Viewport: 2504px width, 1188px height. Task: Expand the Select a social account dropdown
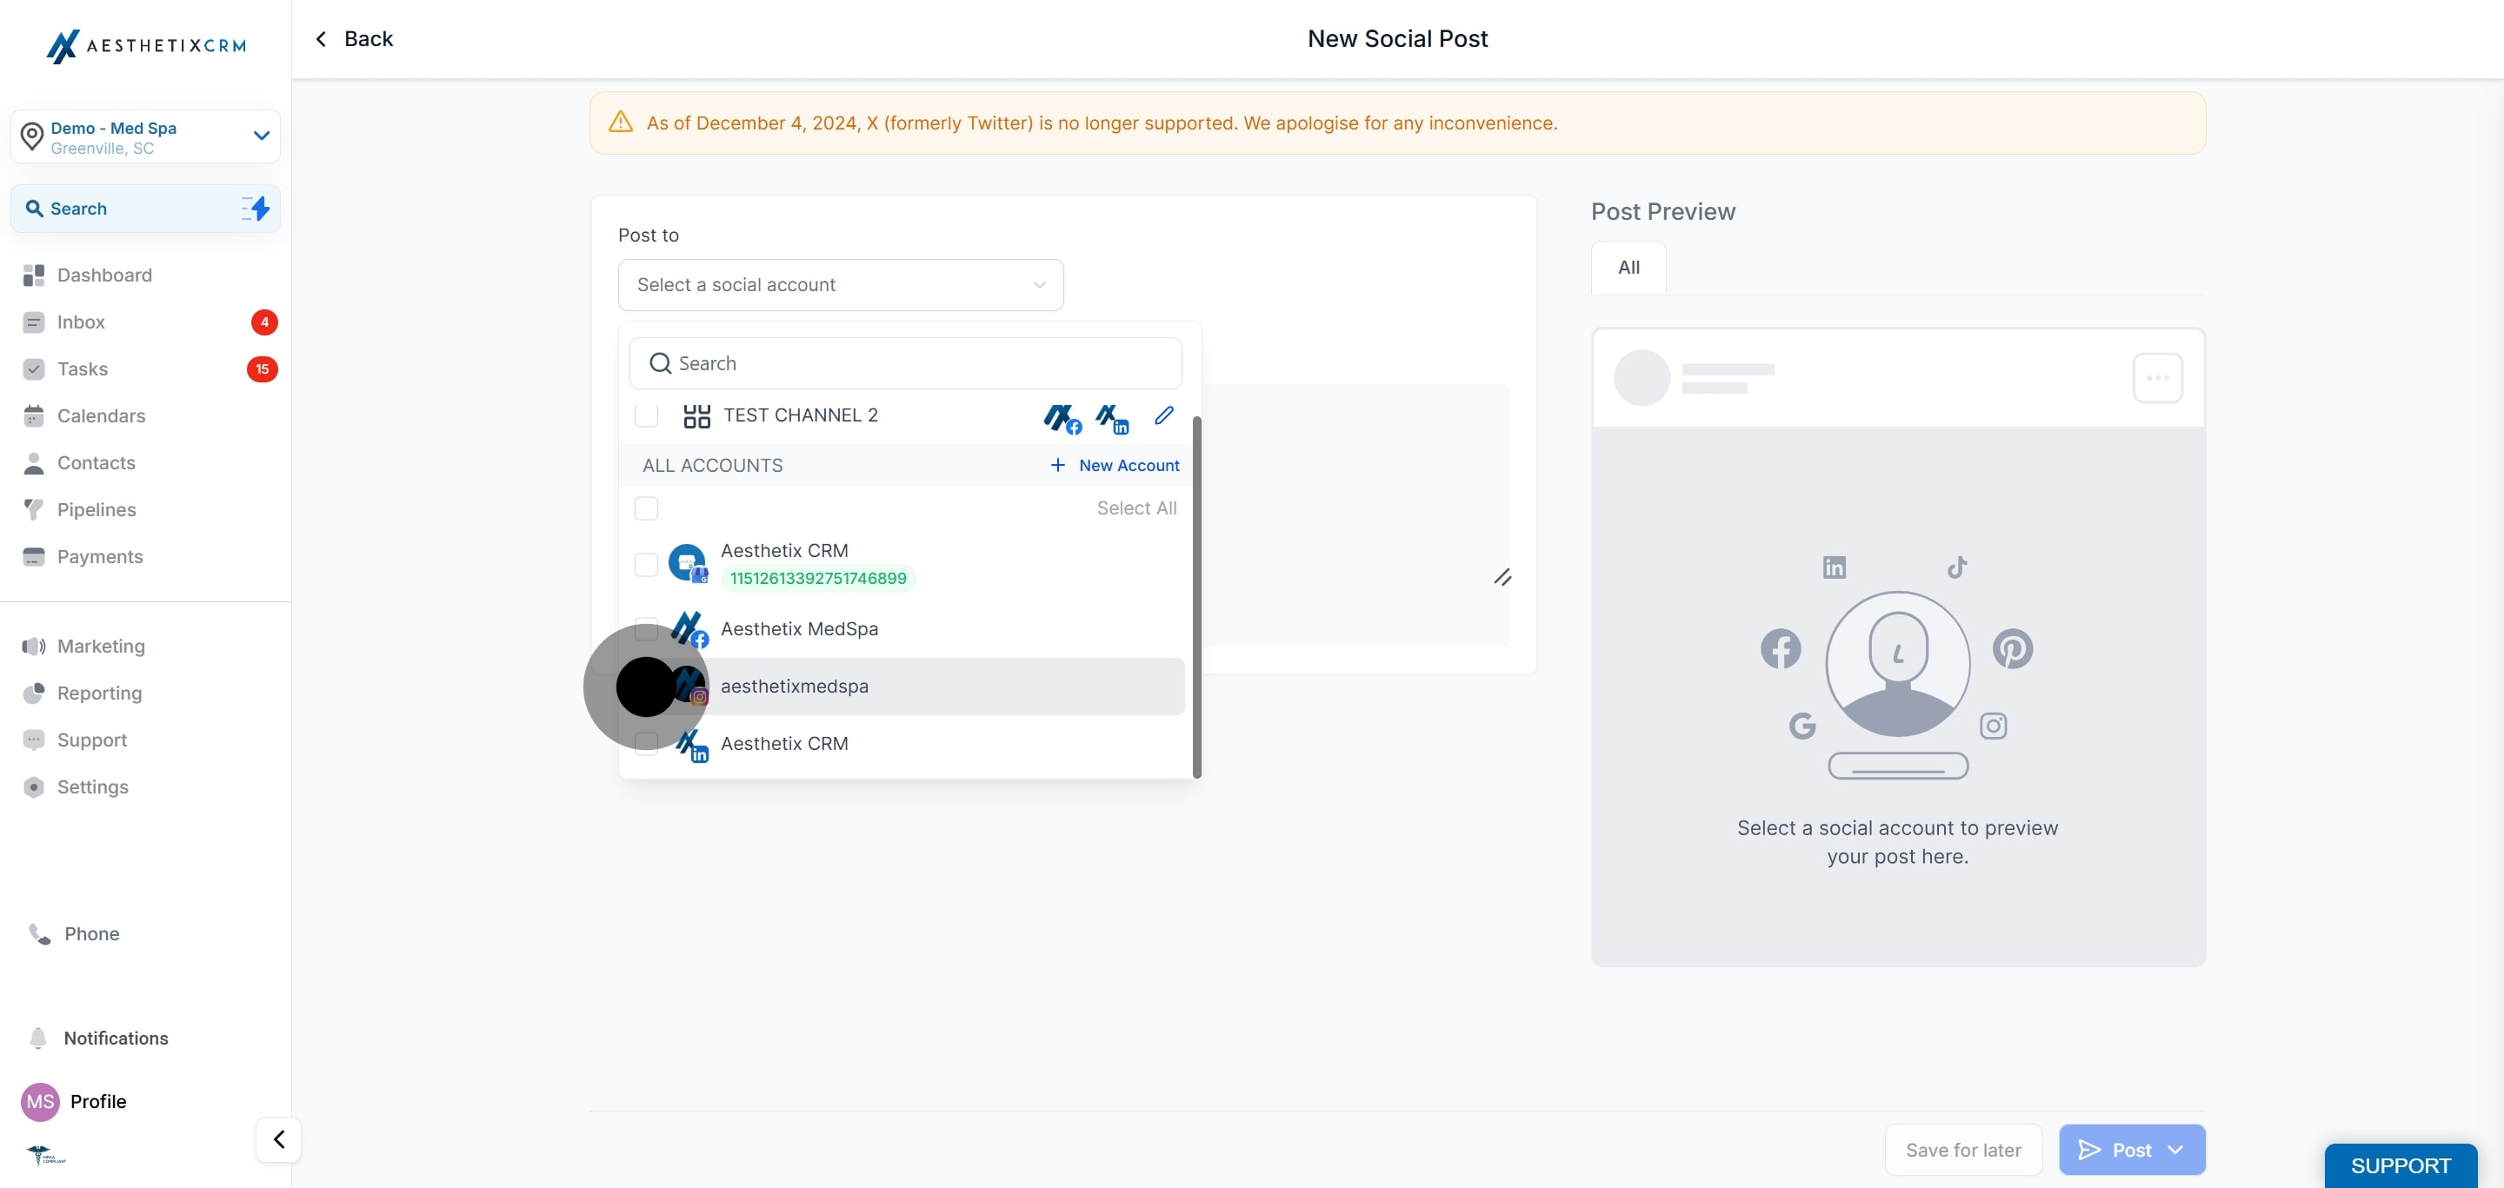(841, 284)
